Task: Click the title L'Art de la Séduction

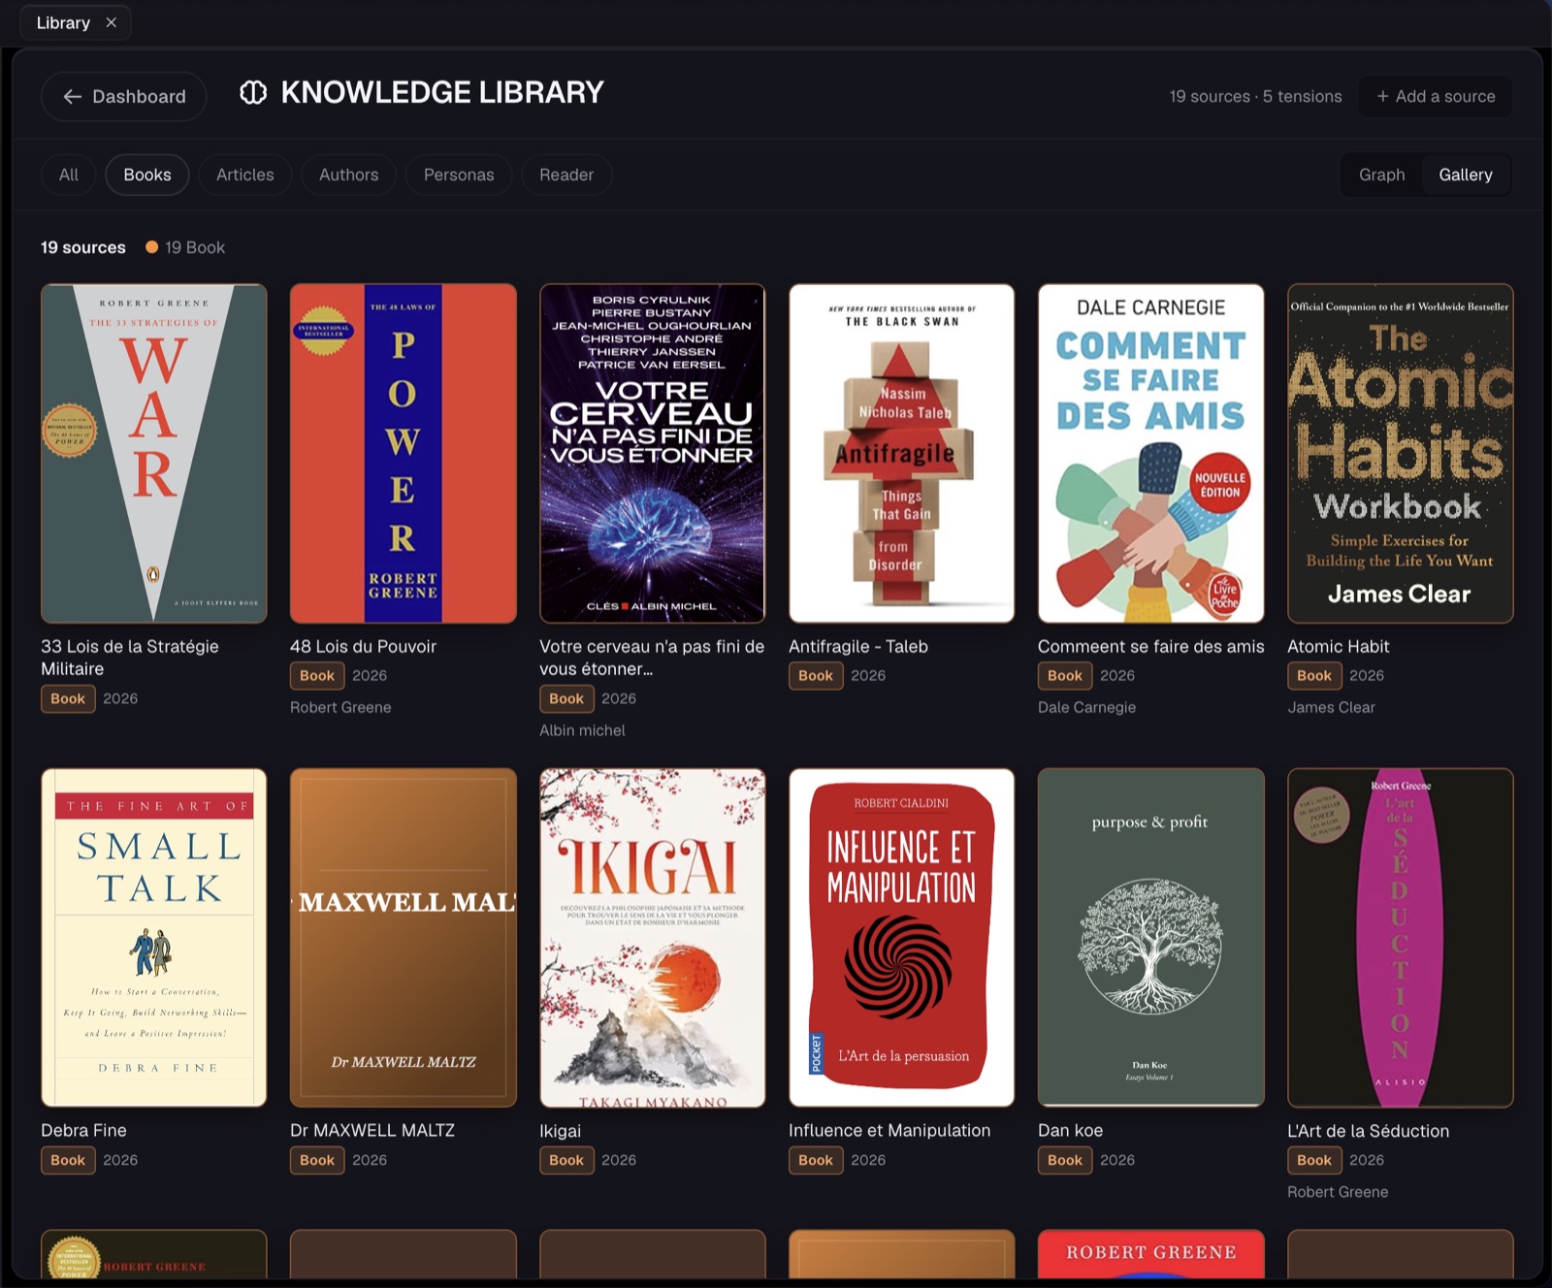Action: click(1369, 1131)
